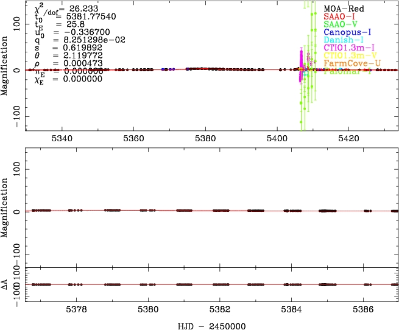Click the s value 0.619892
Image resolution: width=399 pixels, height=330 pixels.
[x=83, y=47]
